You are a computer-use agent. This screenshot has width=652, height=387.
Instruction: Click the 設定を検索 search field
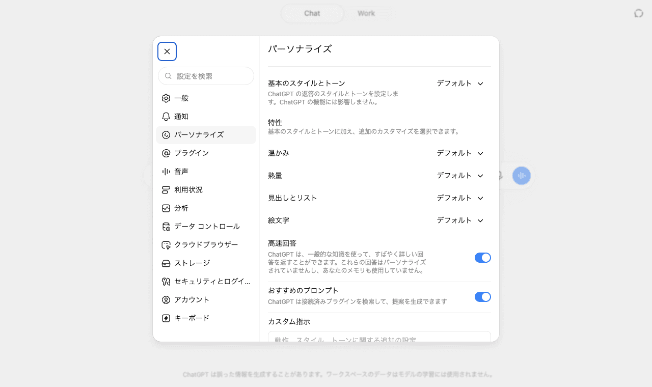206,76
